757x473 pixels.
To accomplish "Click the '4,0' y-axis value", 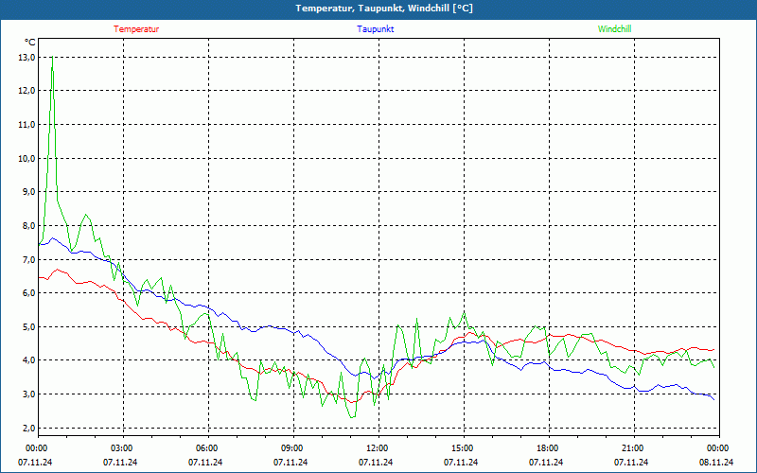I will point(28,360).
